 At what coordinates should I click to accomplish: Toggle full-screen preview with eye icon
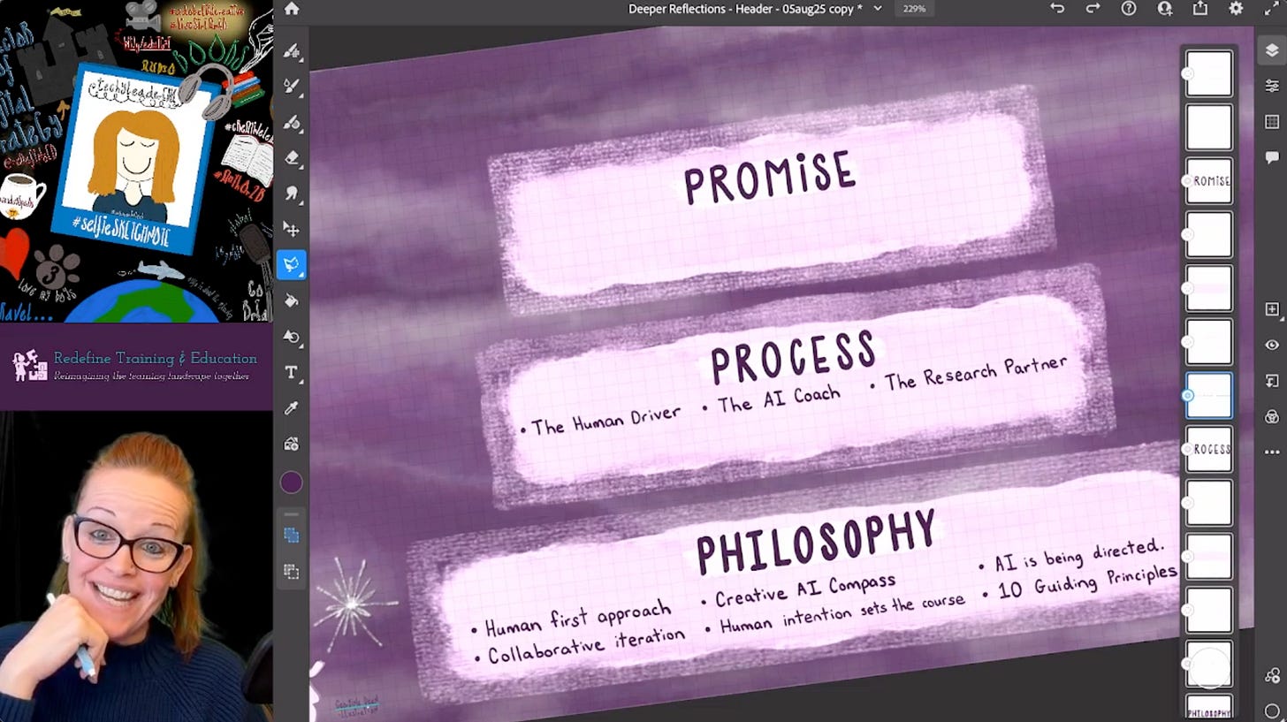1271,344
